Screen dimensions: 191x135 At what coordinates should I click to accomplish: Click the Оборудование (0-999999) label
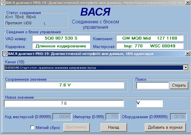(145, 117)
